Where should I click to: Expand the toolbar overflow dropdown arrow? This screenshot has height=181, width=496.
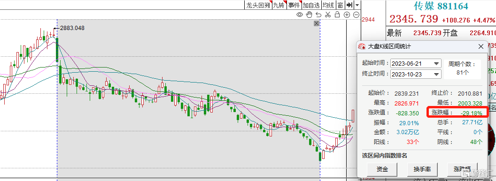(x=357, y=5)
